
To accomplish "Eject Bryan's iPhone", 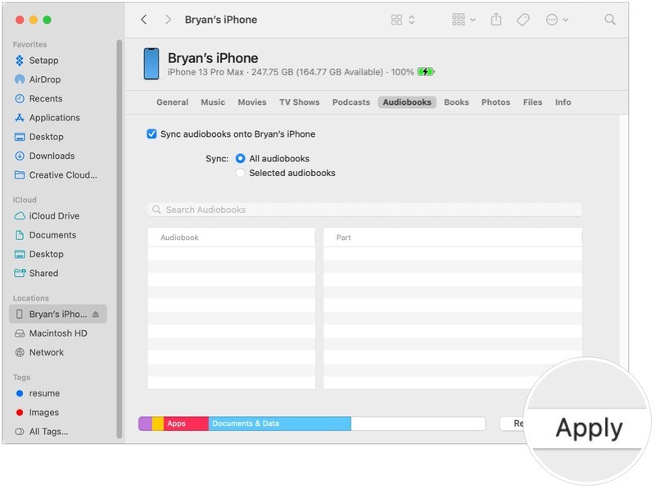I will [96, 314].
